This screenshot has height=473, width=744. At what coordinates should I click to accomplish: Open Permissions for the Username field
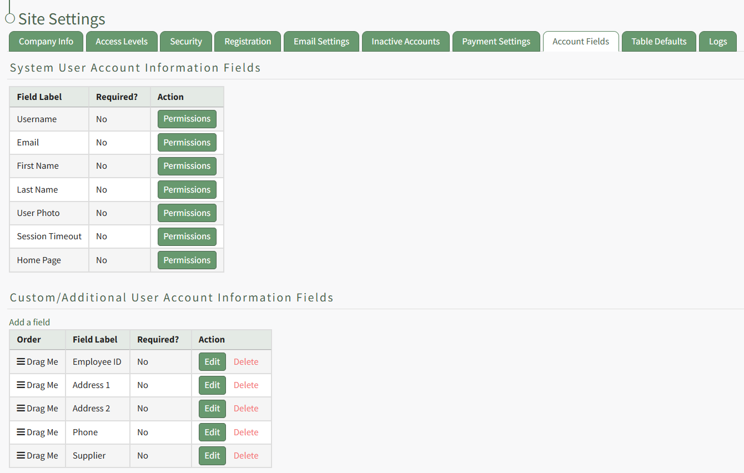187,119
